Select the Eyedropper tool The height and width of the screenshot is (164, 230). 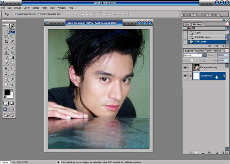(12, 79)
